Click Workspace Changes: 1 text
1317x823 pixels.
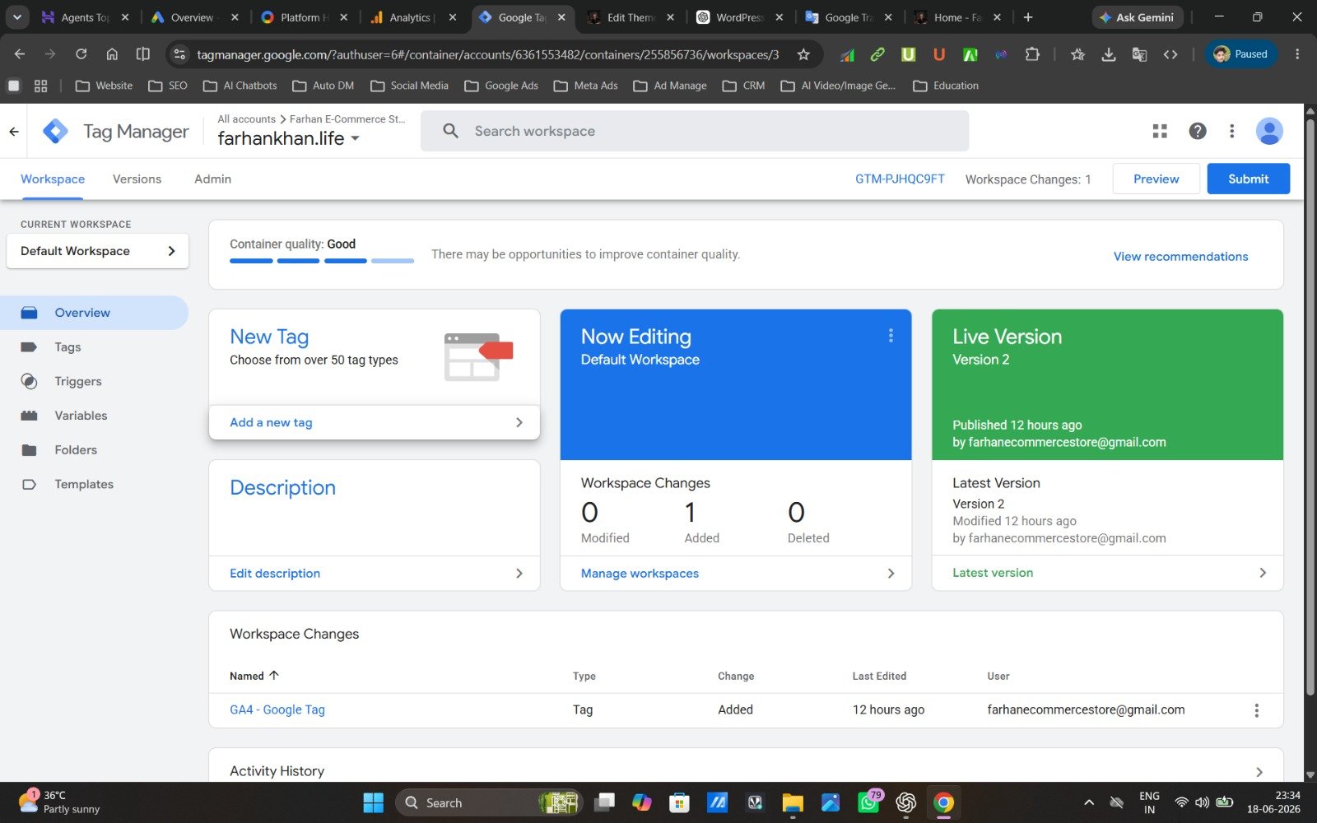tap(1028, 179)
